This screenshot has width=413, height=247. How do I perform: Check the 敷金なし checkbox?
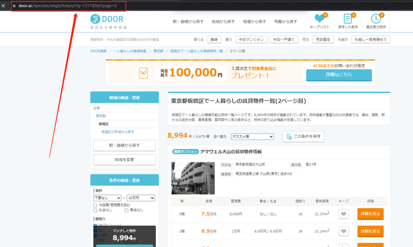(x=126, y=210)
